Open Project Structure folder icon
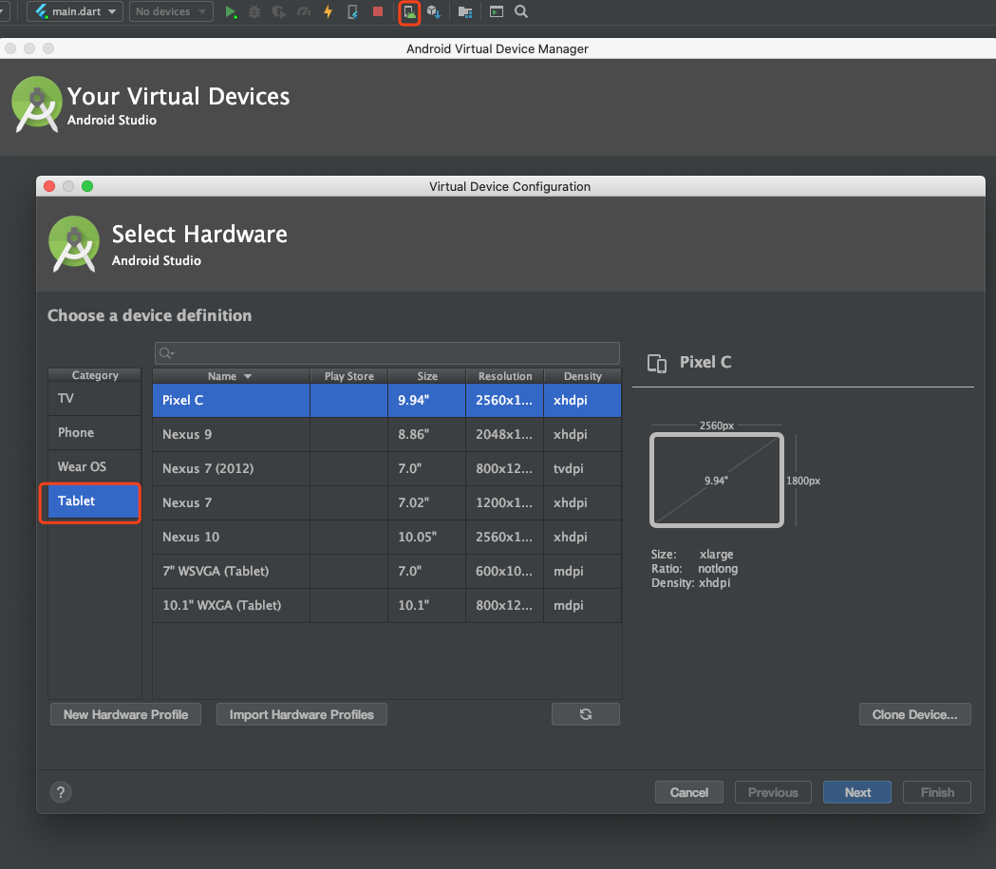Screen dimensions: 996x869 465,12
